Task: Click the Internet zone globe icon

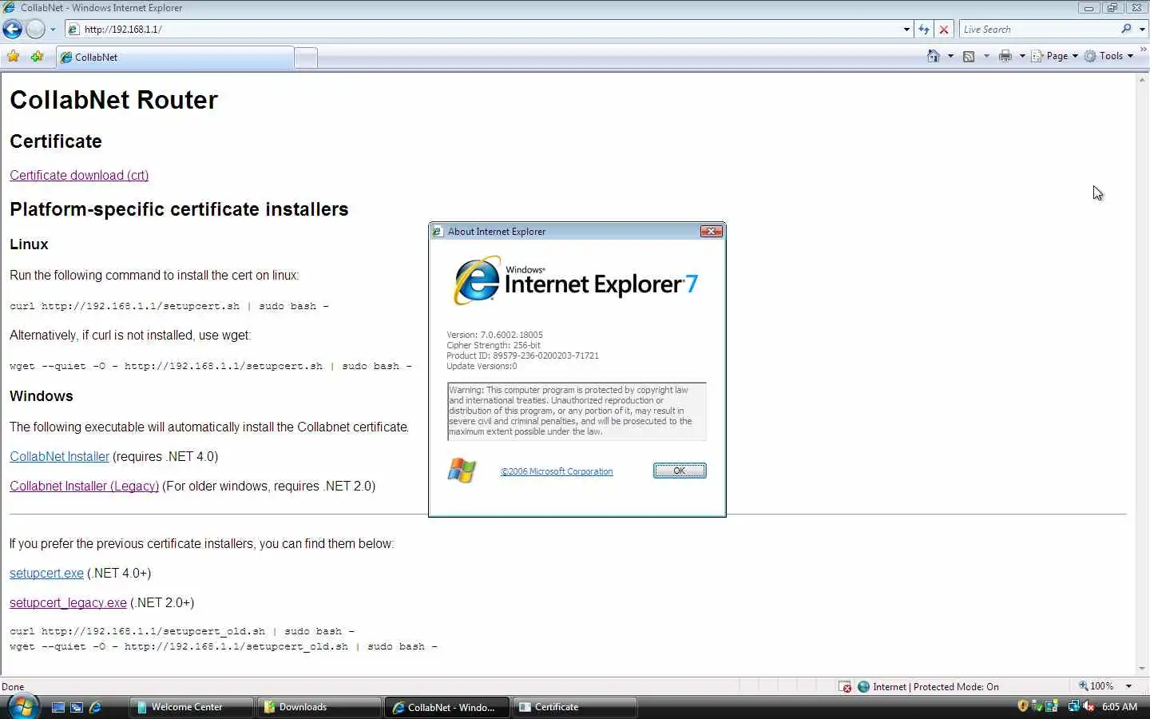Action: coord(863,686)
